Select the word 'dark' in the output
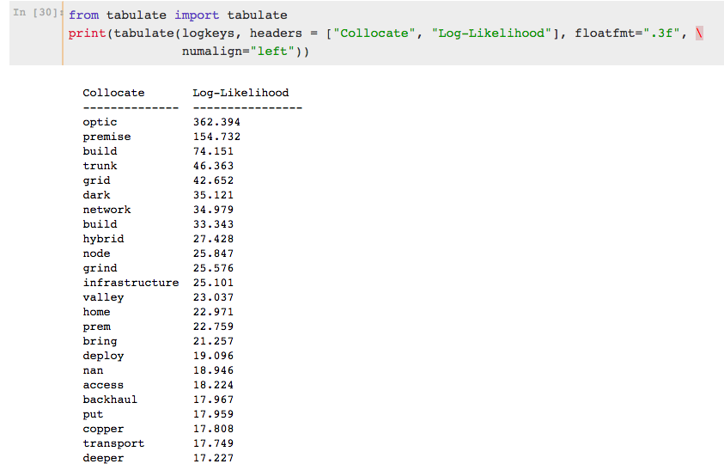 click(96, 195)
